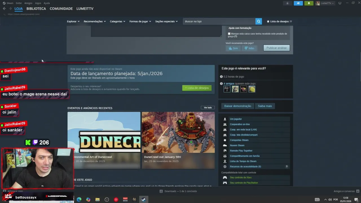Viewport: 361px width, 203px height.
Task: Open File Explorer from the taskbar
Action: tap(97, 200)
